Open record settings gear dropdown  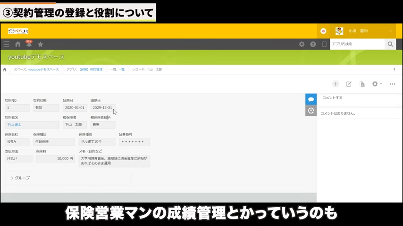(x=377, y=84)
